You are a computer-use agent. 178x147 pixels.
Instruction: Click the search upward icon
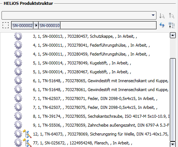point(172,16)
